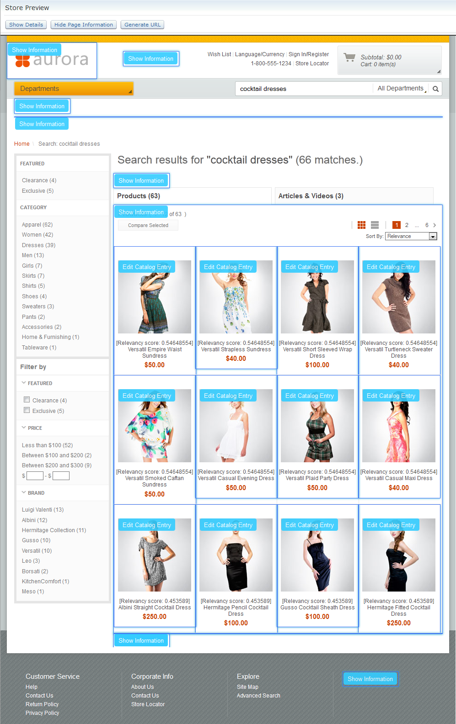The width and height of the screenshot is (456, 724).
Task: Select the Products (63) tab
Action: click(139, 196)
